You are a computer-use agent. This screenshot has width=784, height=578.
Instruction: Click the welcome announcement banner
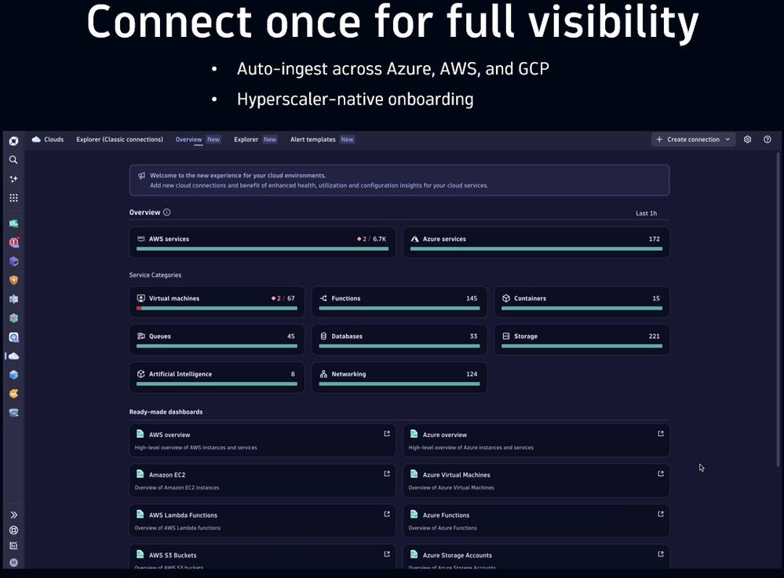(x=399, y=180)
